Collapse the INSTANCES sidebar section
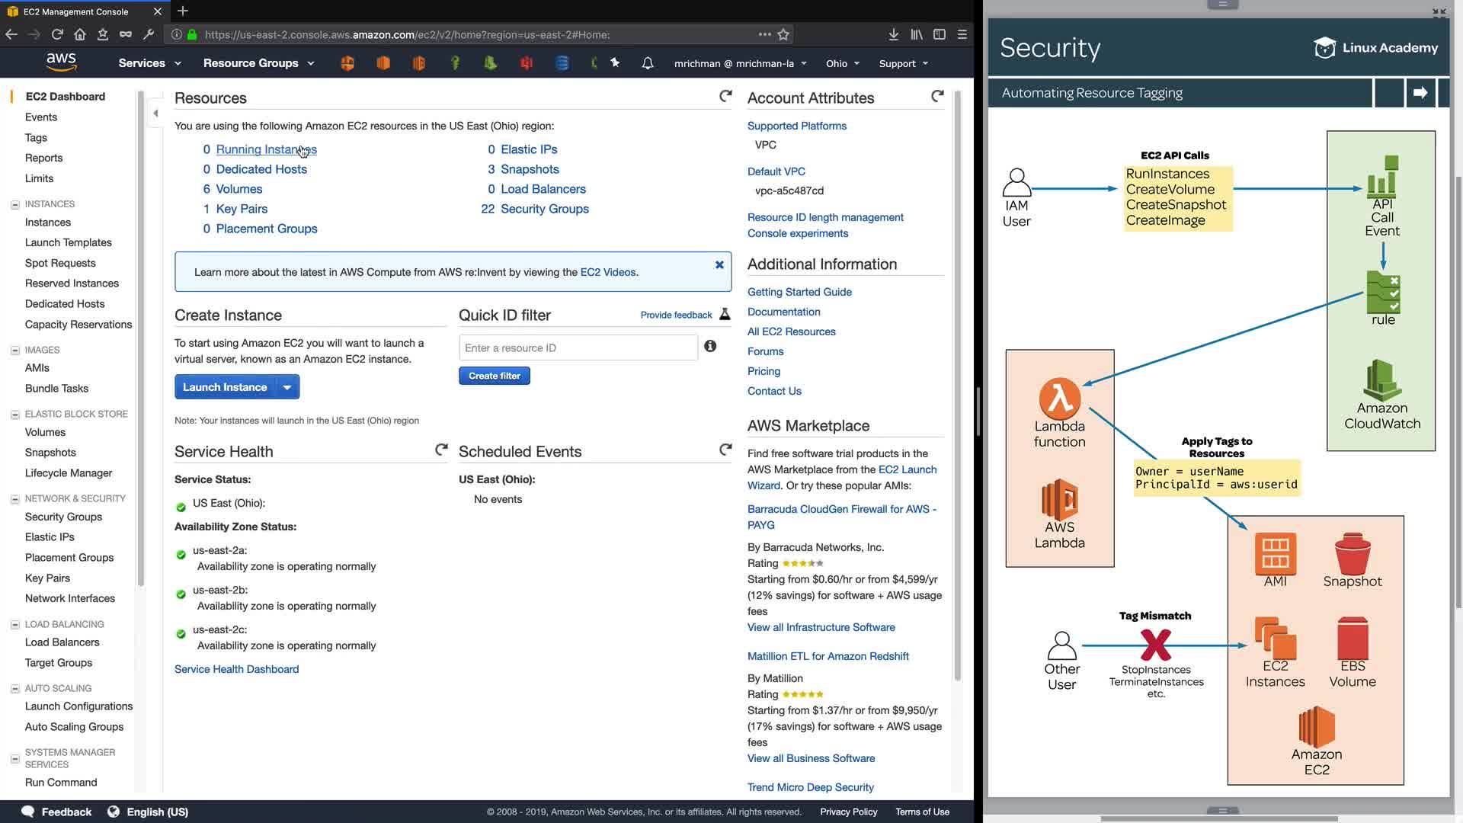This screenshot has height=823, width=1463. (x=14, y=204)
